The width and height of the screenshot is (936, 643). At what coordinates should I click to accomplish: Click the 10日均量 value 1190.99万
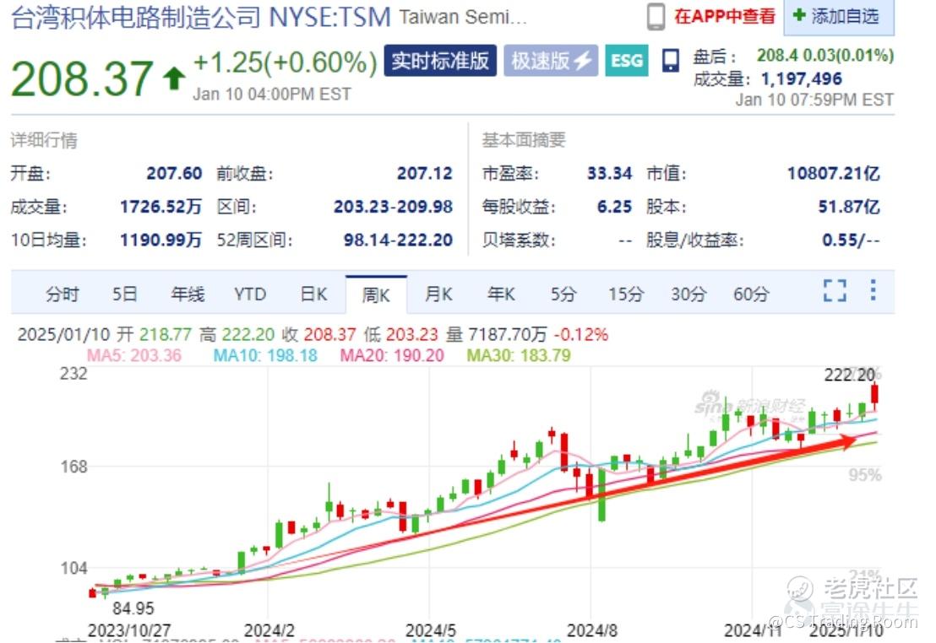161,240
